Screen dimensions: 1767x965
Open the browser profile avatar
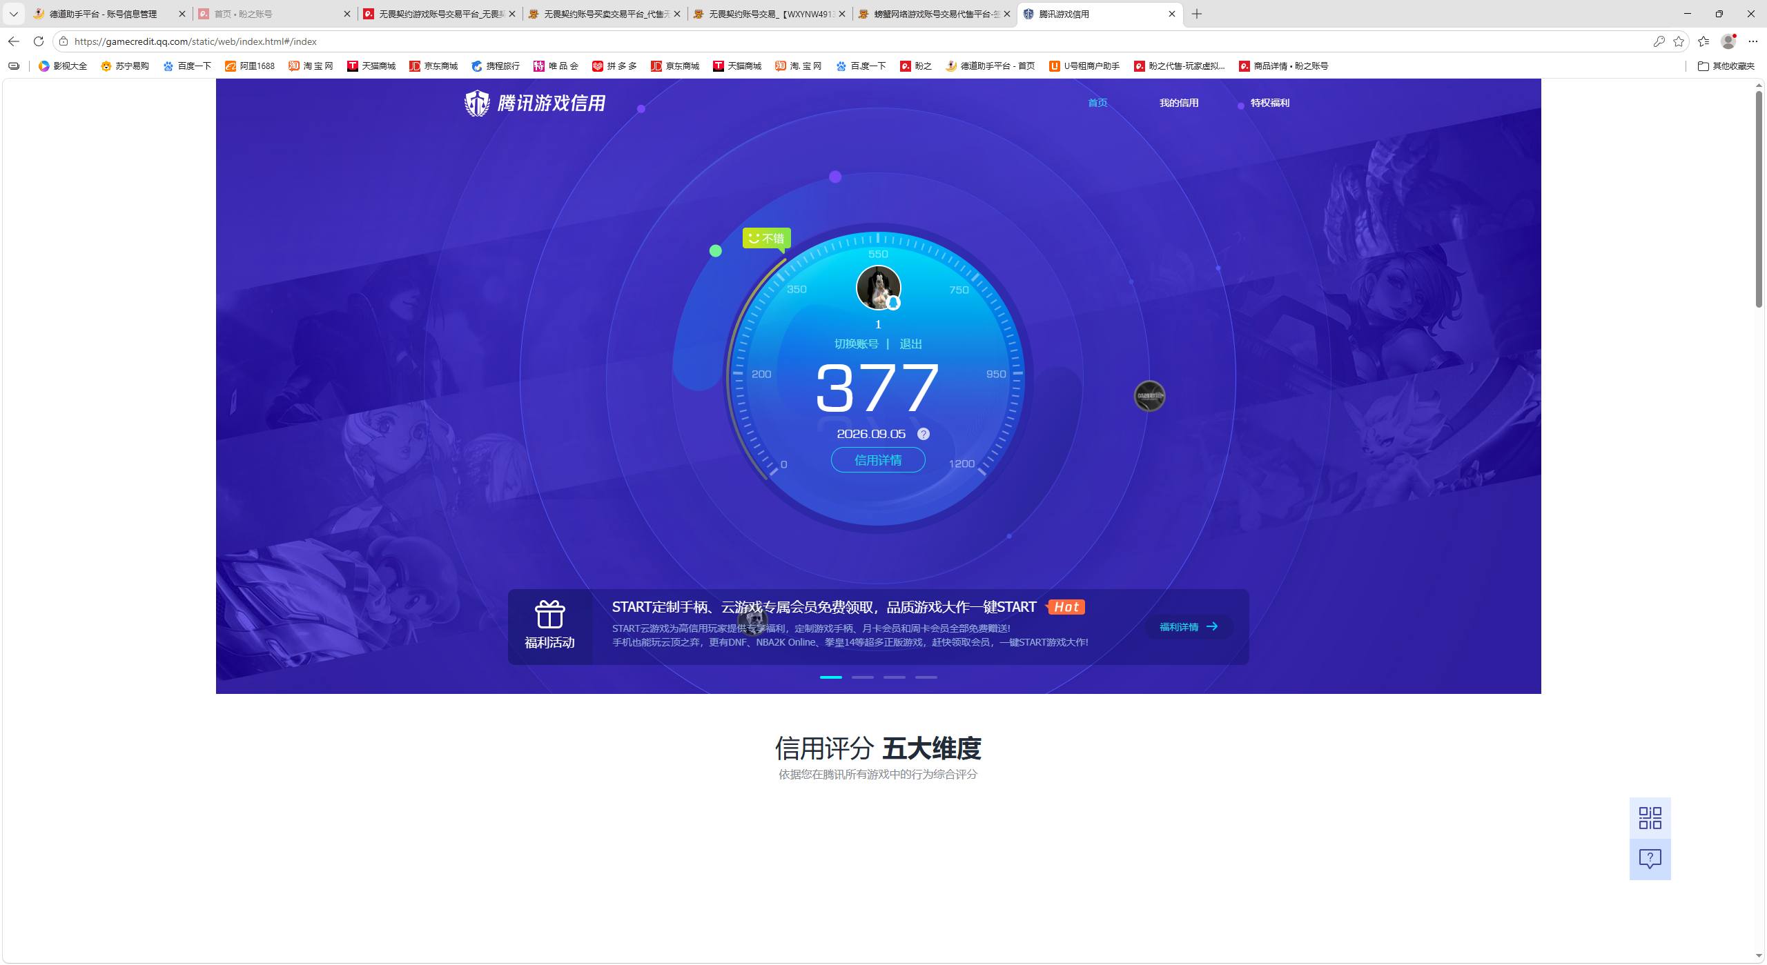click(1728, 41)
